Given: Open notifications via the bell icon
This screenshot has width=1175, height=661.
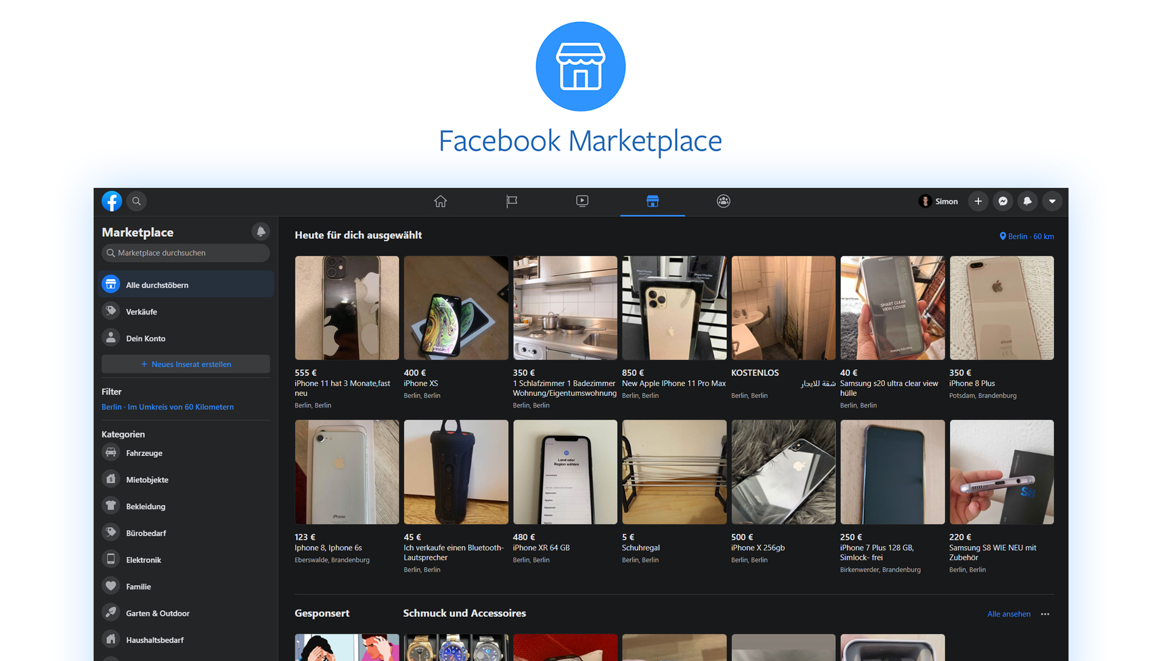Looking at the screenshot, I should (1027, 201).
